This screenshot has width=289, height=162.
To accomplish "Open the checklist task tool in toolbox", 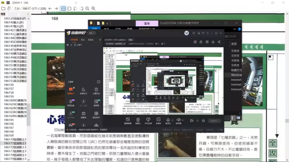I will pyautogui.click(x=96, y=91).
